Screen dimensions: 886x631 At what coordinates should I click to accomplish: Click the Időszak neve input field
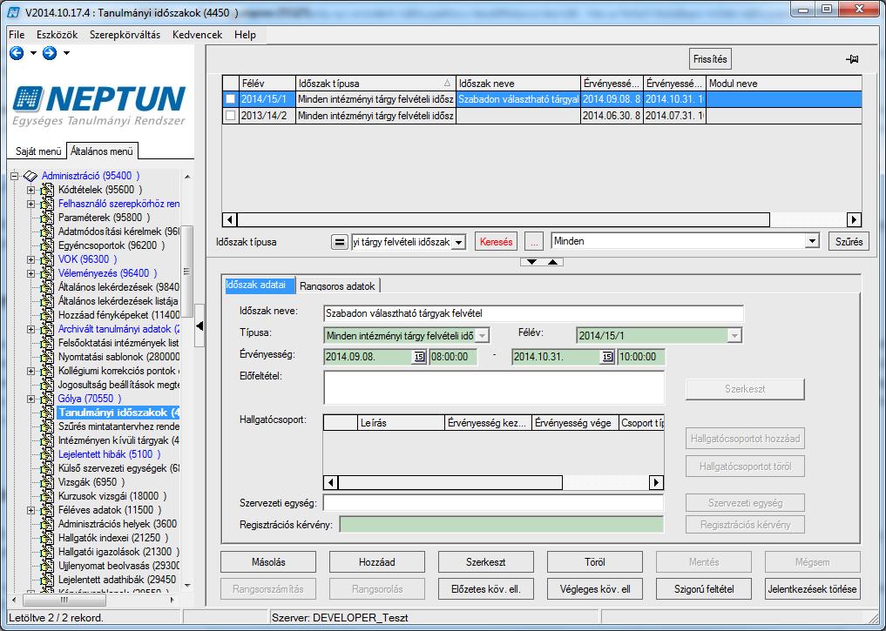coord(534,314)
